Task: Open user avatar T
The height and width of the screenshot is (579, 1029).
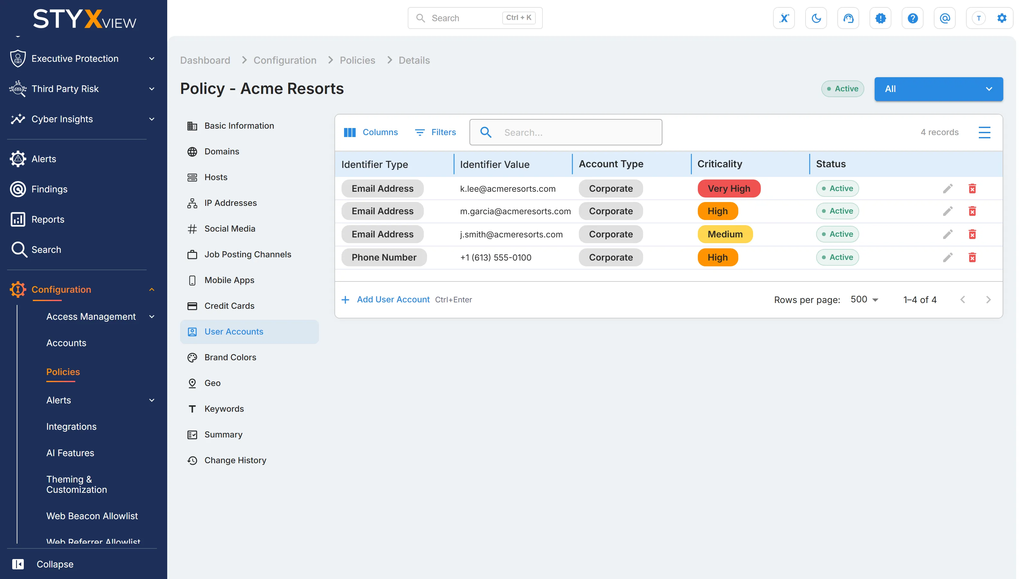Action: tap(978, 18)
